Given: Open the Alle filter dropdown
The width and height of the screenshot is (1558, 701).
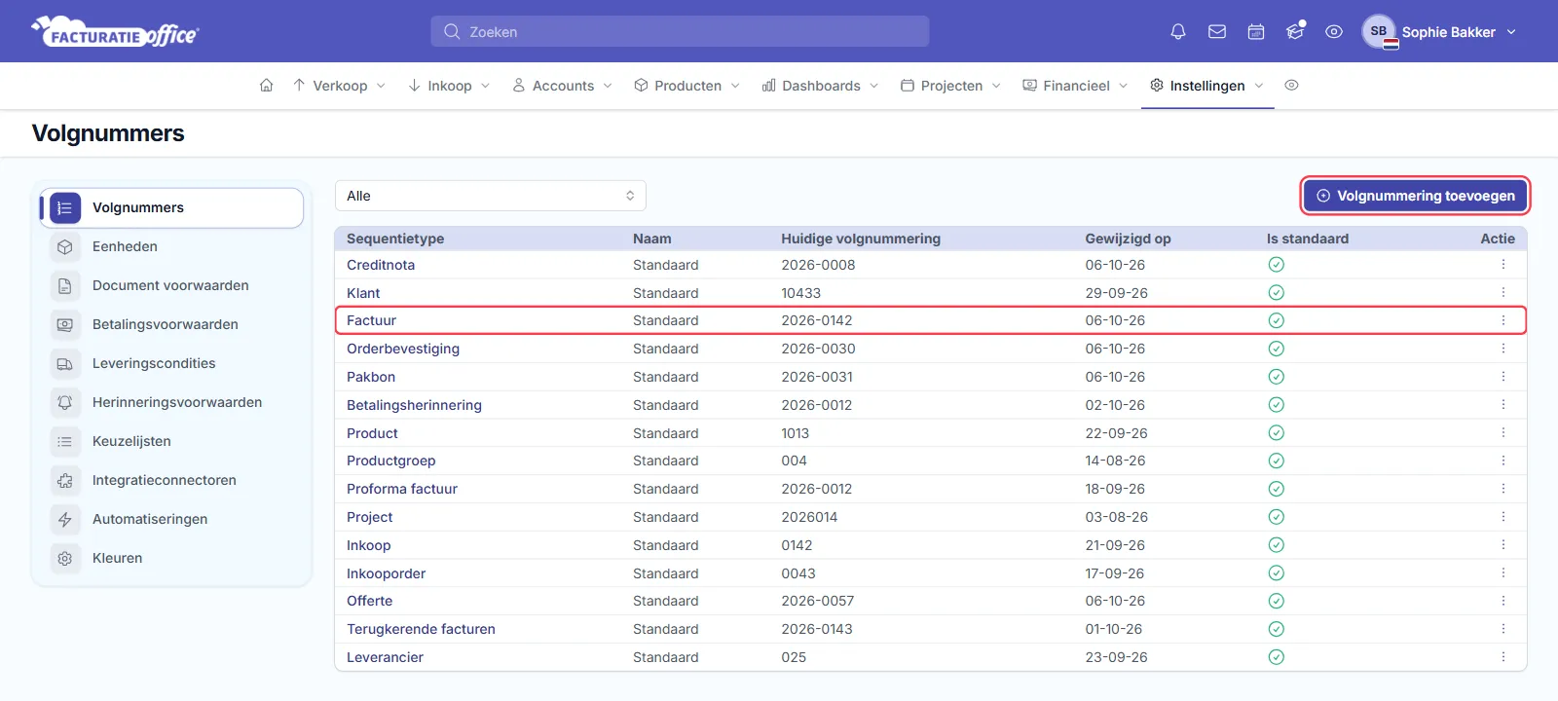Looking at the screenshot, I should [491, 196].
